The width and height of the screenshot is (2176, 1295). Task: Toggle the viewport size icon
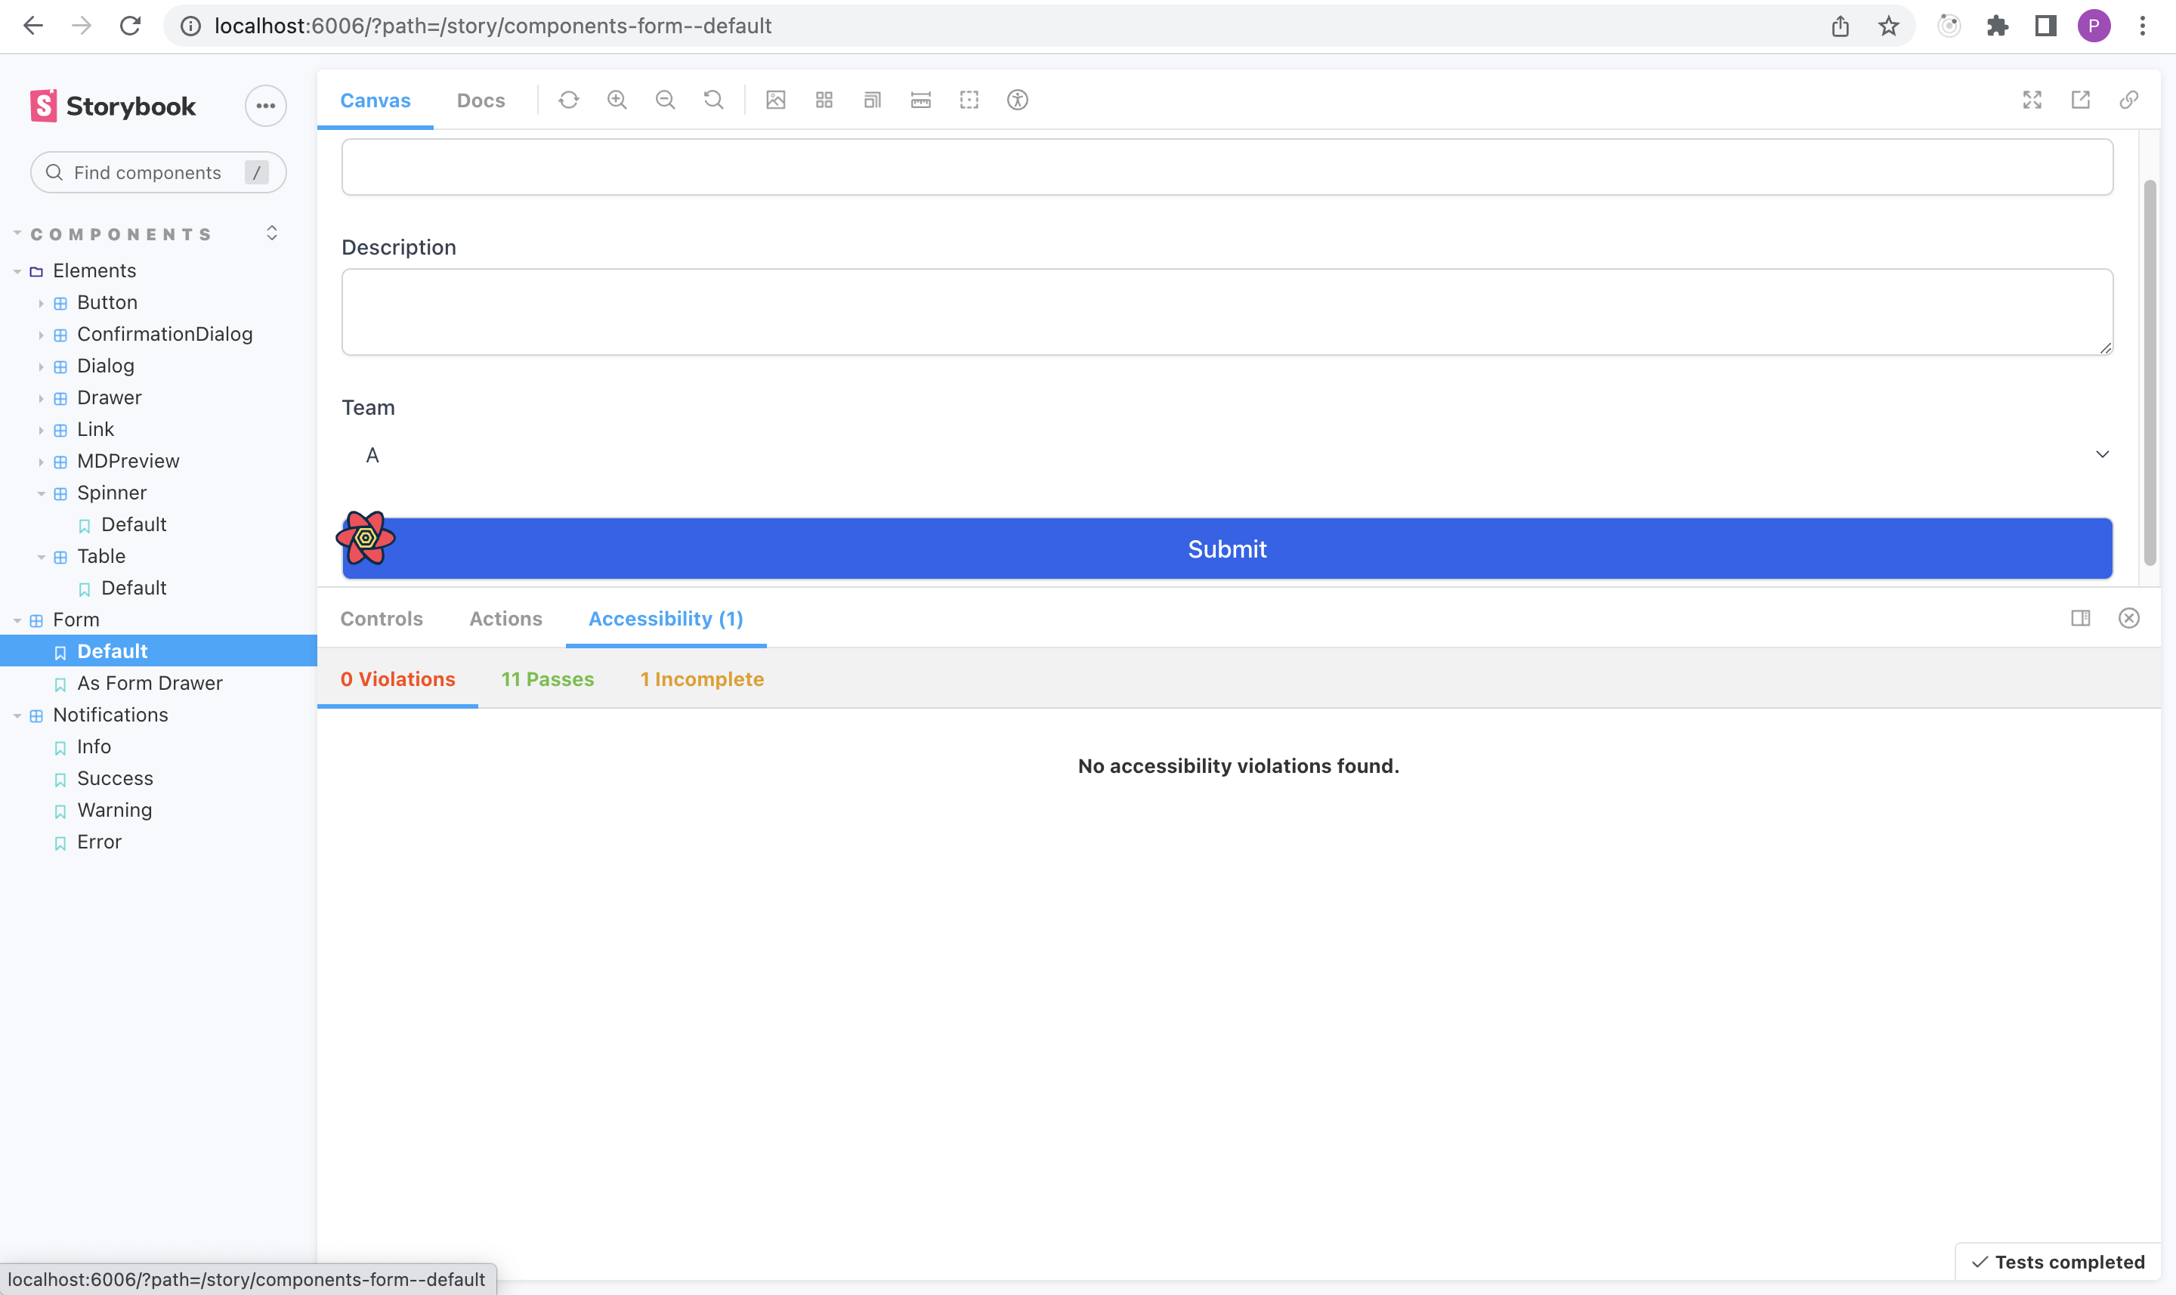click(x=872, y=100)
